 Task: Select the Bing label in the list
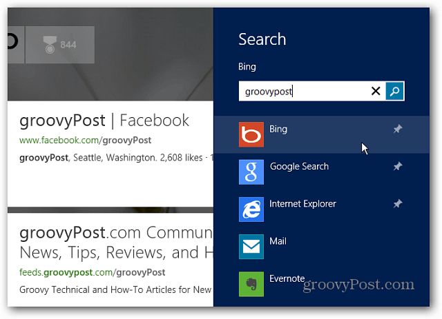point(278,129)
